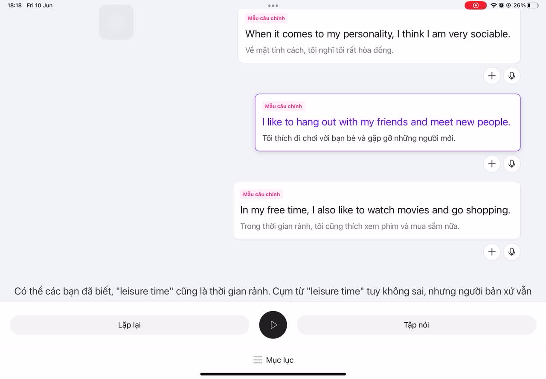The height and width of the screenshot is (379, 546).
Task: Tap the hamburger list icon beside Mục lục
Action: pyautogui.click(x=258, y=360)
